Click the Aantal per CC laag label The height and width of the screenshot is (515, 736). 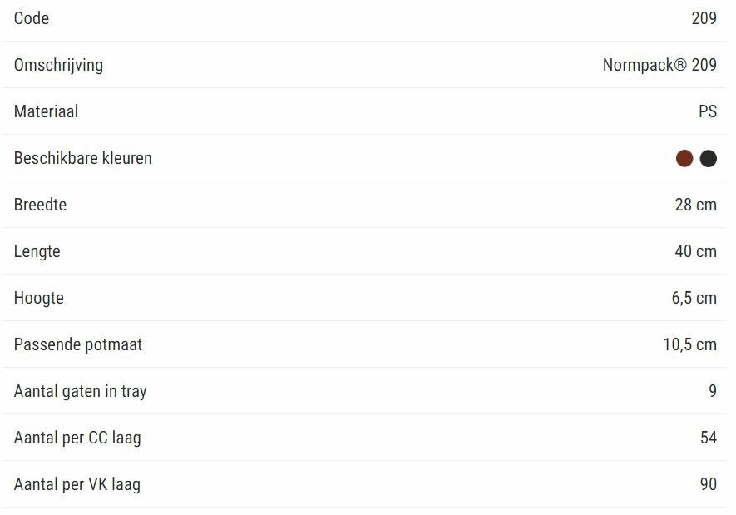[x=77, y=438]
